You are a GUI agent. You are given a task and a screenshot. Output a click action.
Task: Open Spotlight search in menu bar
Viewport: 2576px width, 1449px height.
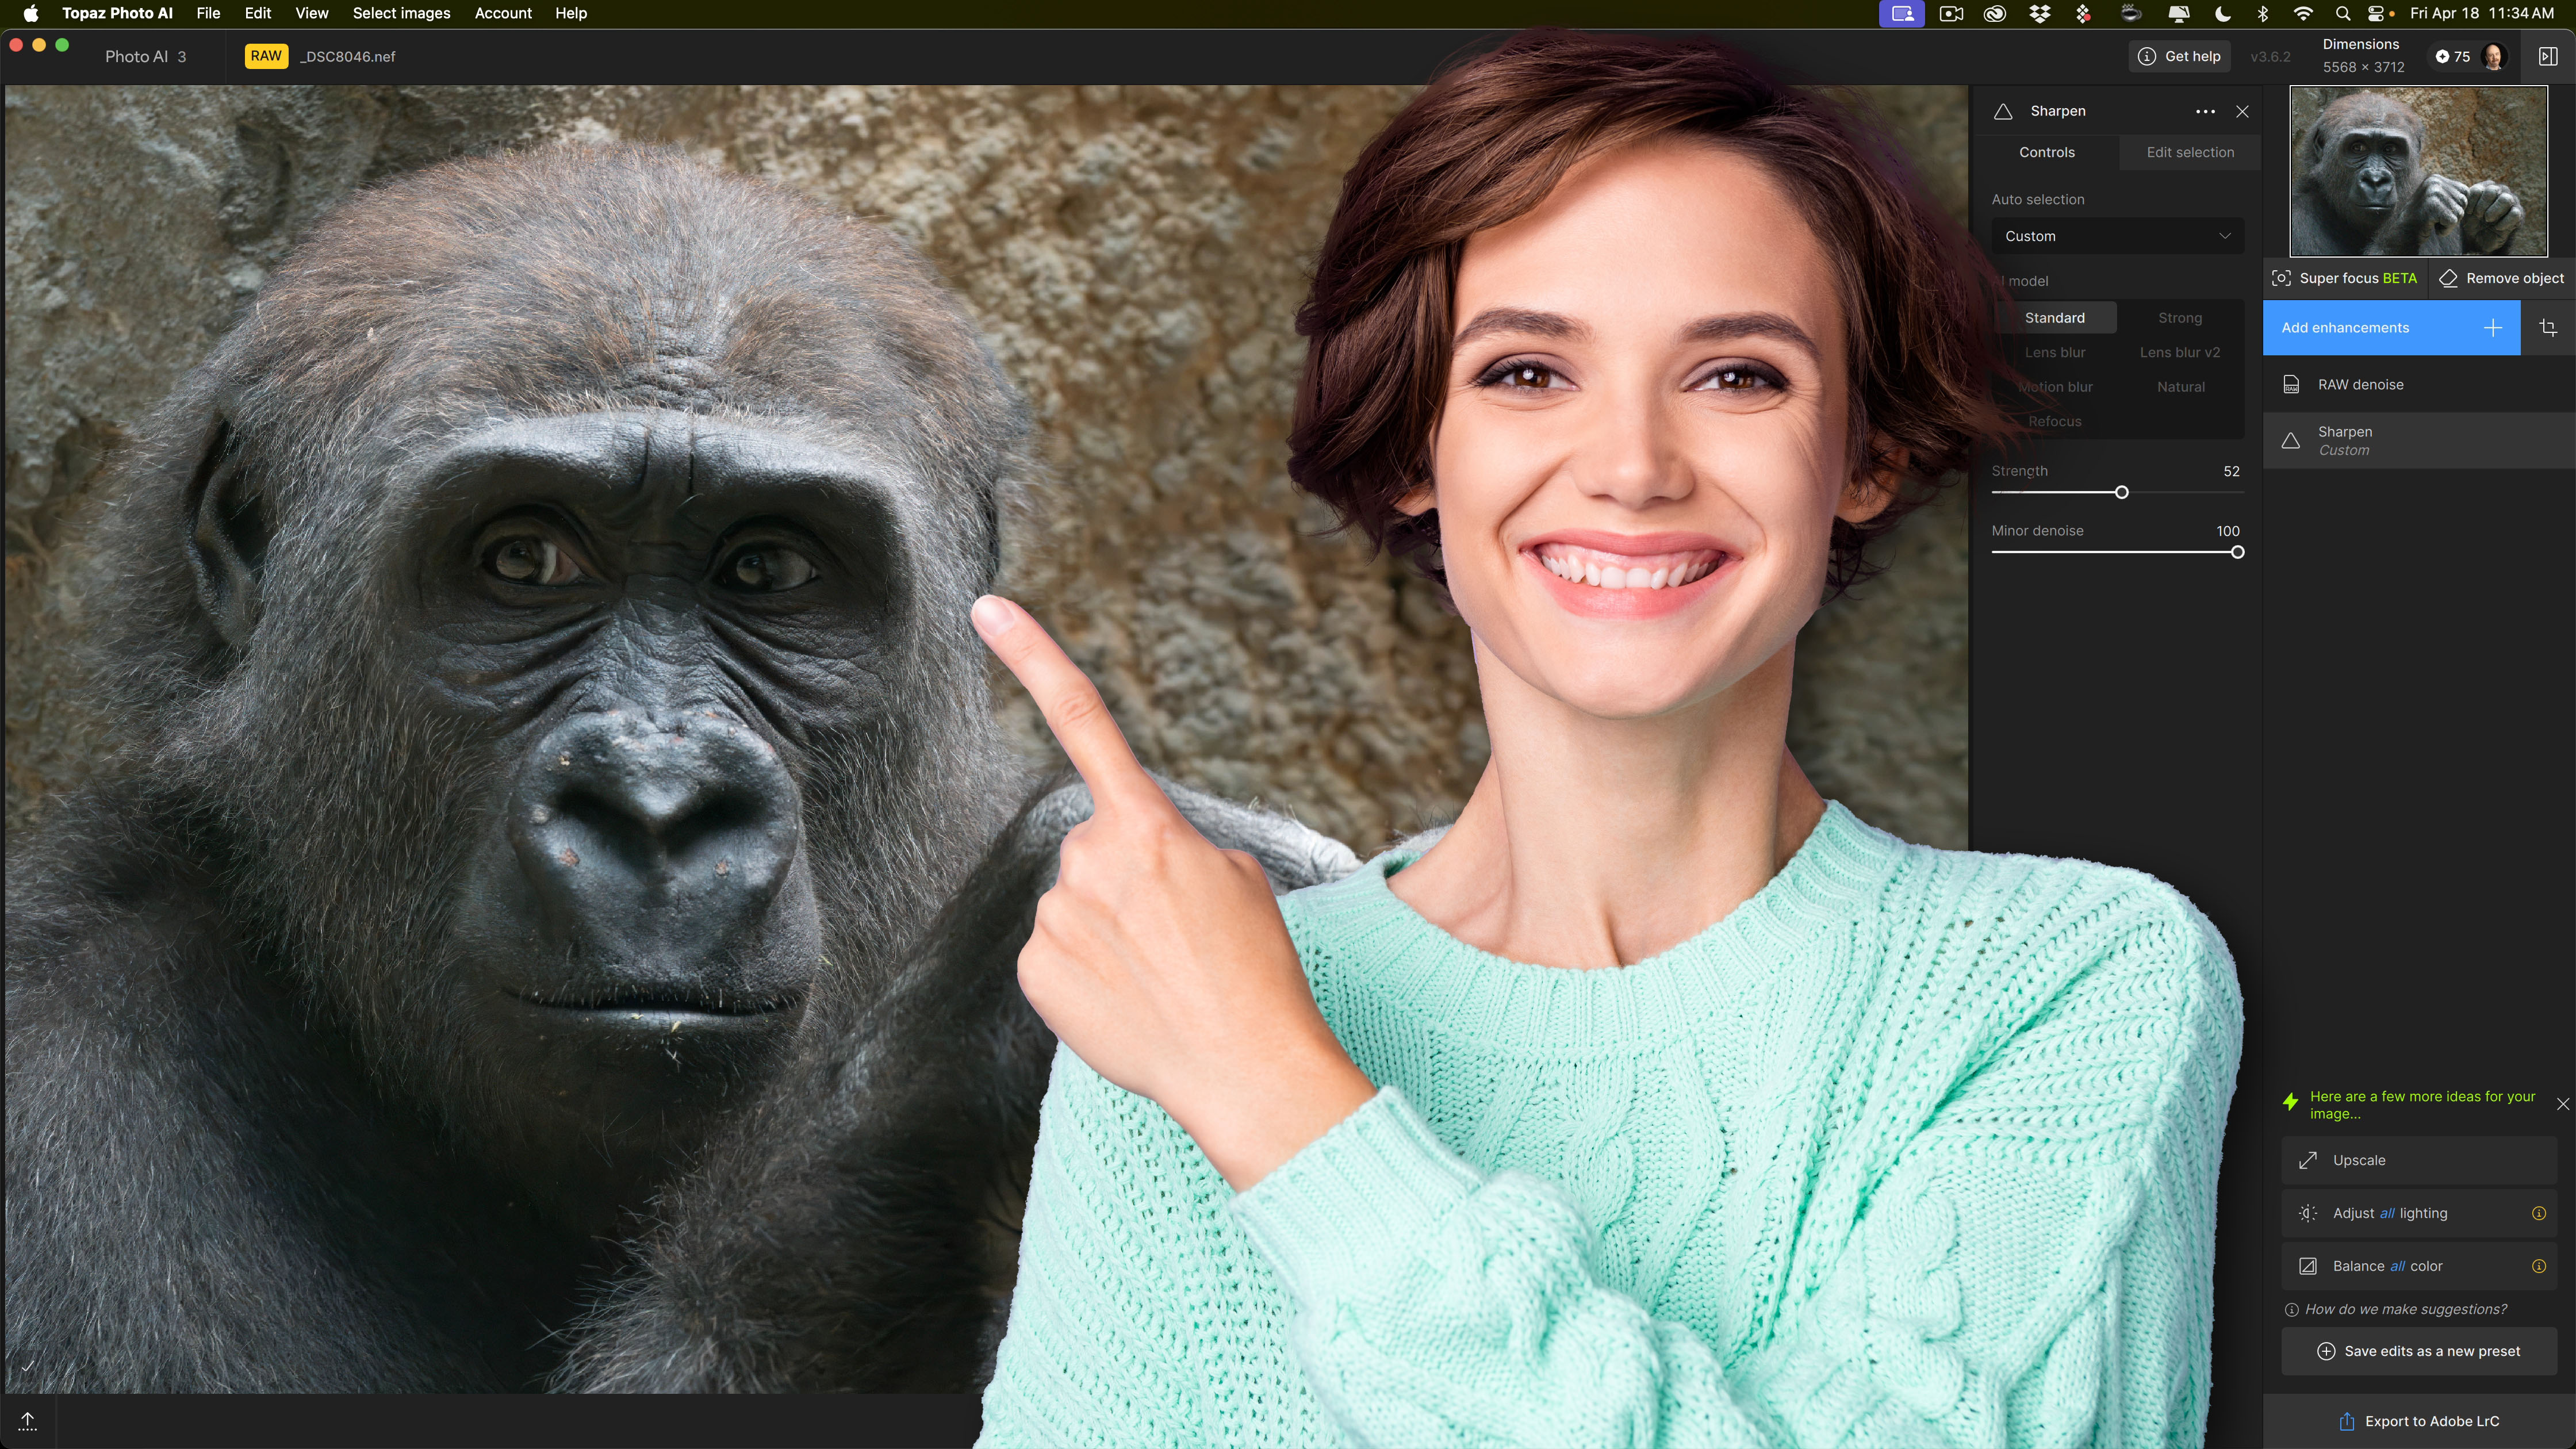(2342, 13)
